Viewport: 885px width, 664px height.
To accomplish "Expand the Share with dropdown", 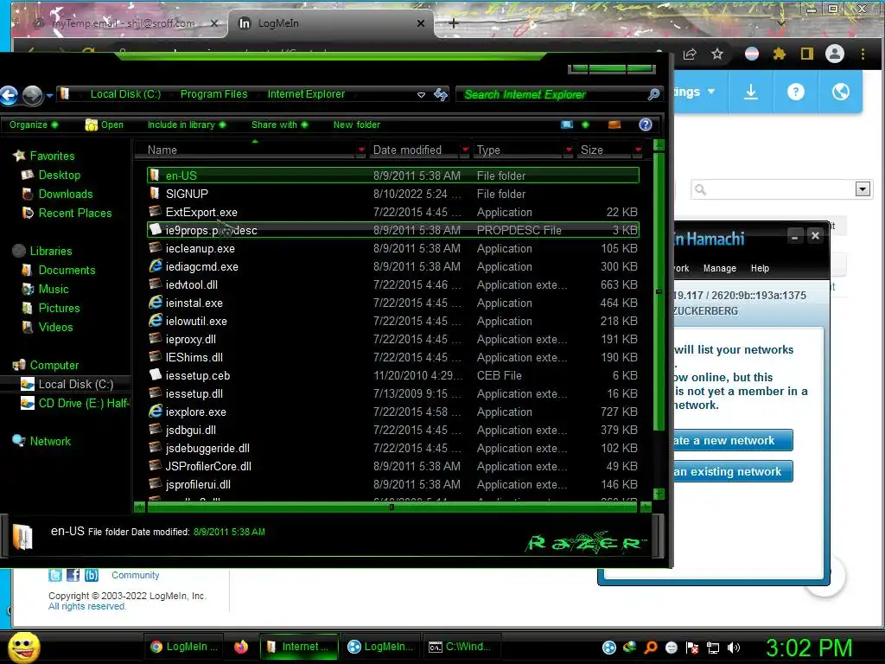I will [279, 124].
